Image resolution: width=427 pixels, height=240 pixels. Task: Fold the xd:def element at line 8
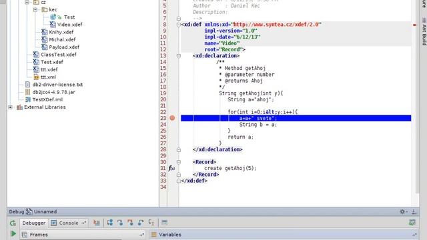tap(179, 25)
